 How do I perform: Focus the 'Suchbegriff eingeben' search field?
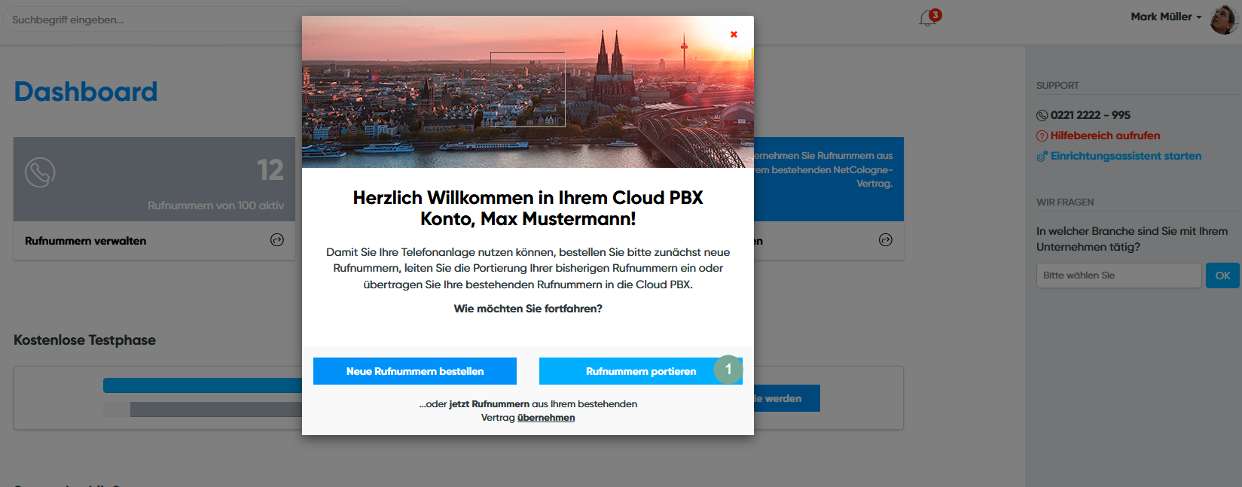pyautogui.click(x=151, y=20)
